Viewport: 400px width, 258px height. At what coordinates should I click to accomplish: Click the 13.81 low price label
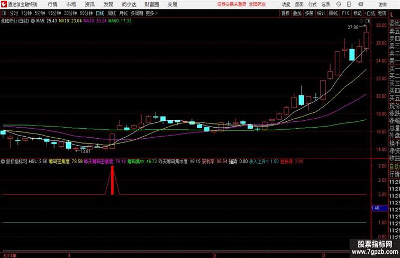tap(85, 151)
